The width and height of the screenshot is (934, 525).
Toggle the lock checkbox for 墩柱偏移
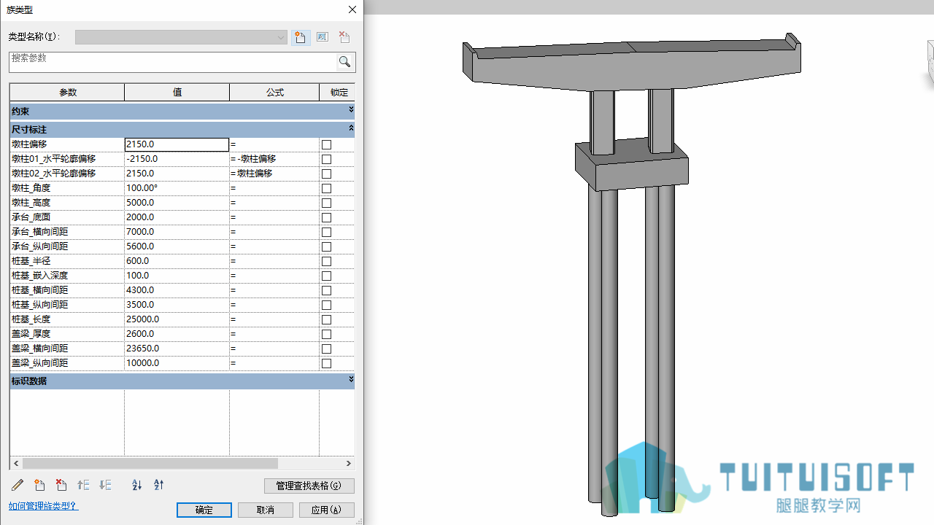coord(326,144)
